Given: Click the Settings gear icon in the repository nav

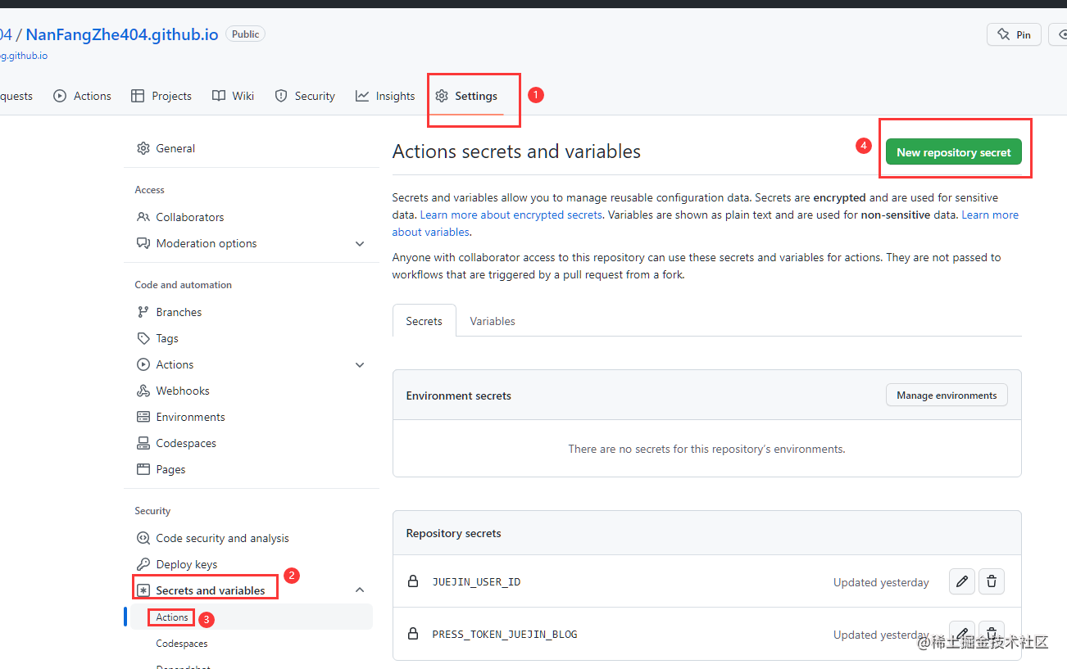Looking at the screenshot, I should 442,96.
